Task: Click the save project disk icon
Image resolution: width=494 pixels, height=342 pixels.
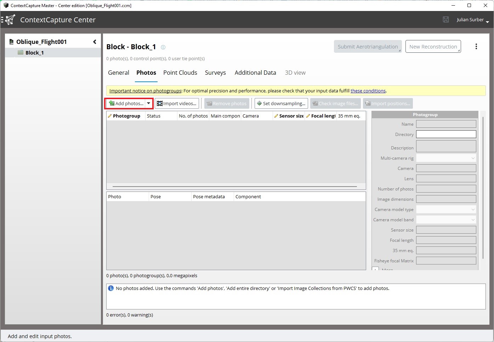Action: (x=445, y=19)
